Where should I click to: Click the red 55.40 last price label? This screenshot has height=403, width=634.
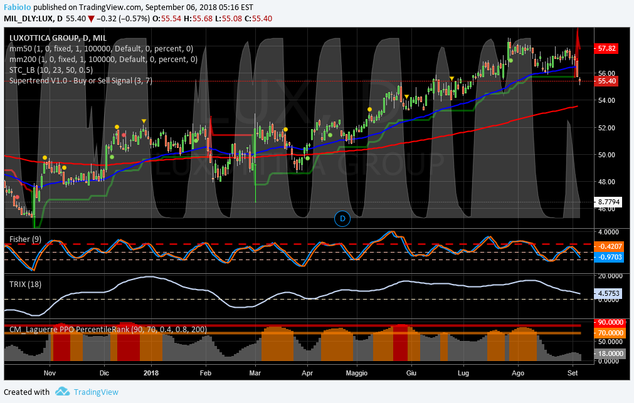tap(606, 81)
